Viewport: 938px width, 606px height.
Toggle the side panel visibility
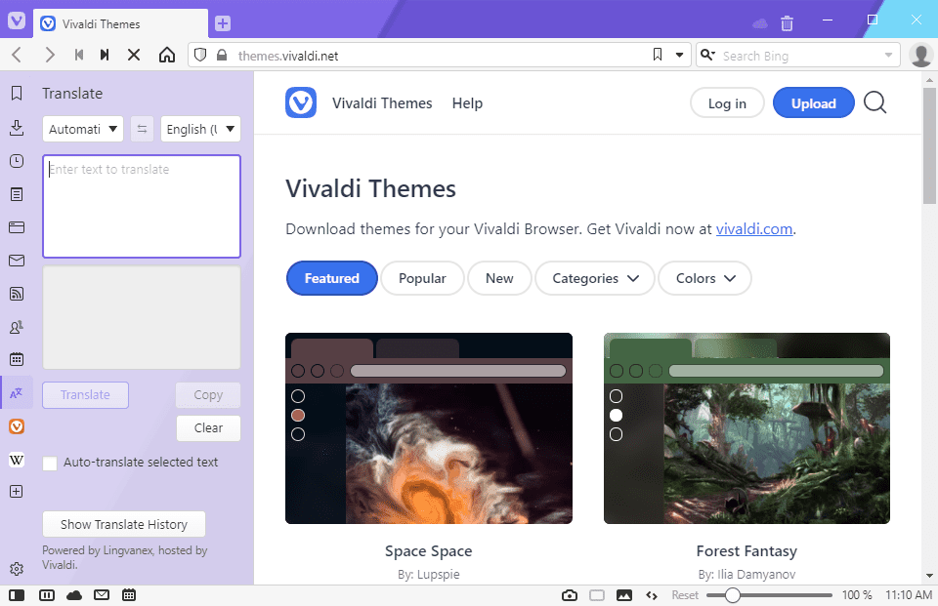pos(18,595)
